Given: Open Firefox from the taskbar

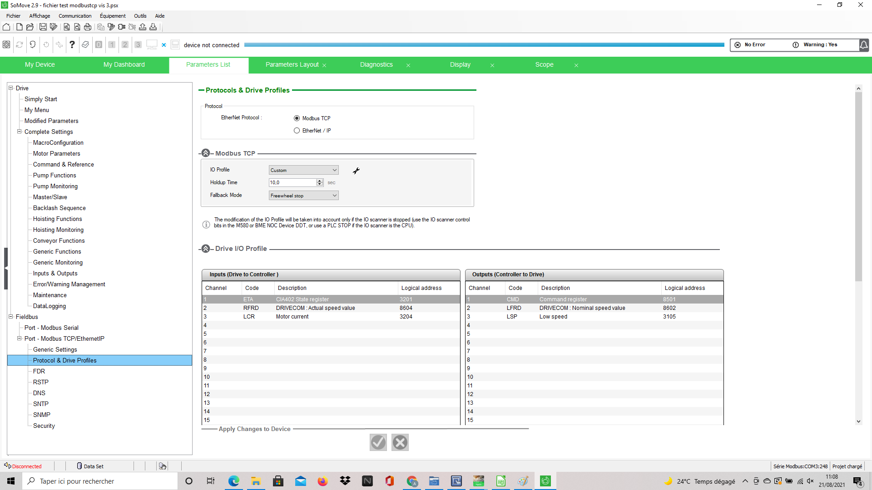Looking at the screenshot, I should click(x=322, y=481).
